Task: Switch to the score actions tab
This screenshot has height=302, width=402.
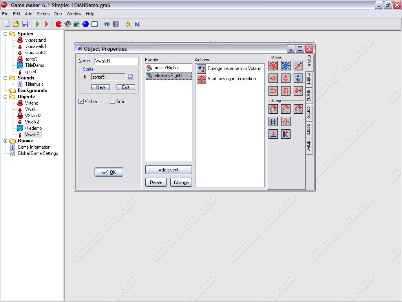Action: 309,129
